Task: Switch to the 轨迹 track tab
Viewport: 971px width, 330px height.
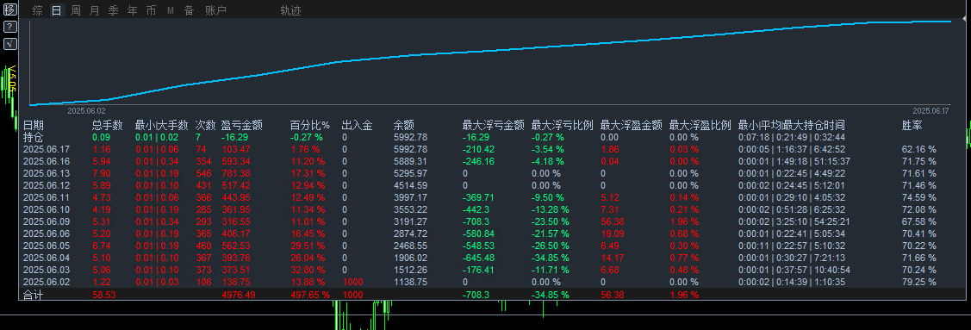Action: point(290,10)
